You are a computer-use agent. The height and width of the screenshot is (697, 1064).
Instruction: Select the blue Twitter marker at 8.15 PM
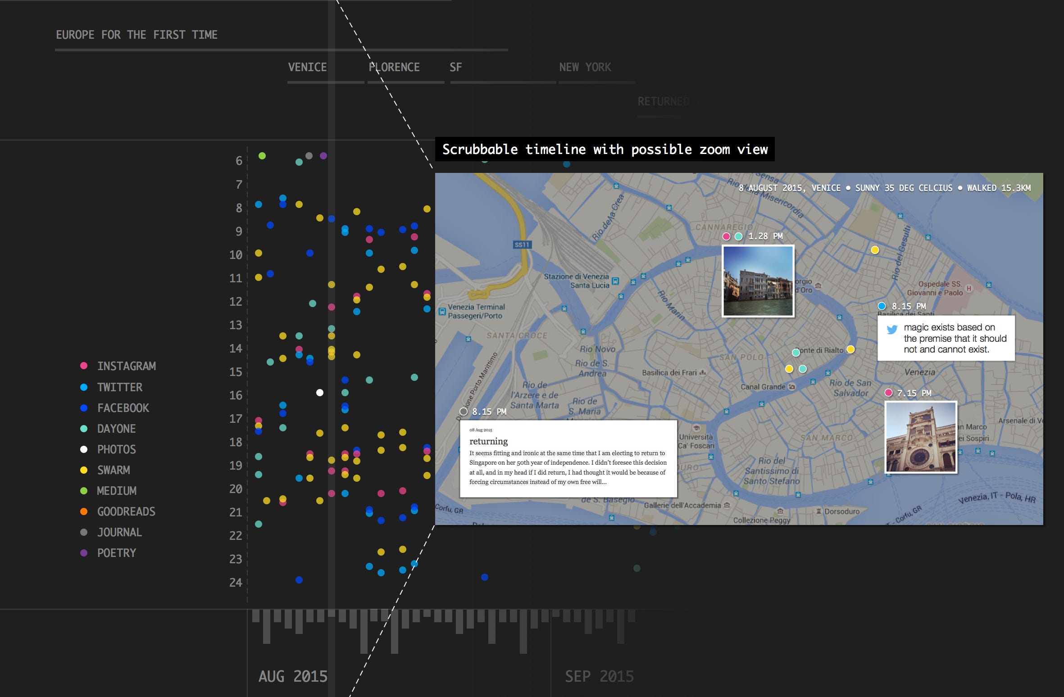pos(882,306)
